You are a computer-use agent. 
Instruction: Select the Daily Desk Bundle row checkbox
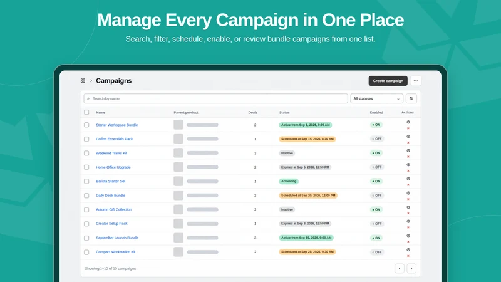click(x=86, y=196)
